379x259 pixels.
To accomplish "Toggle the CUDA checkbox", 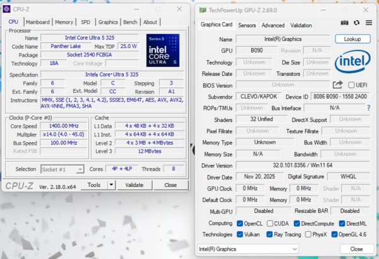I will pos(270,224).
